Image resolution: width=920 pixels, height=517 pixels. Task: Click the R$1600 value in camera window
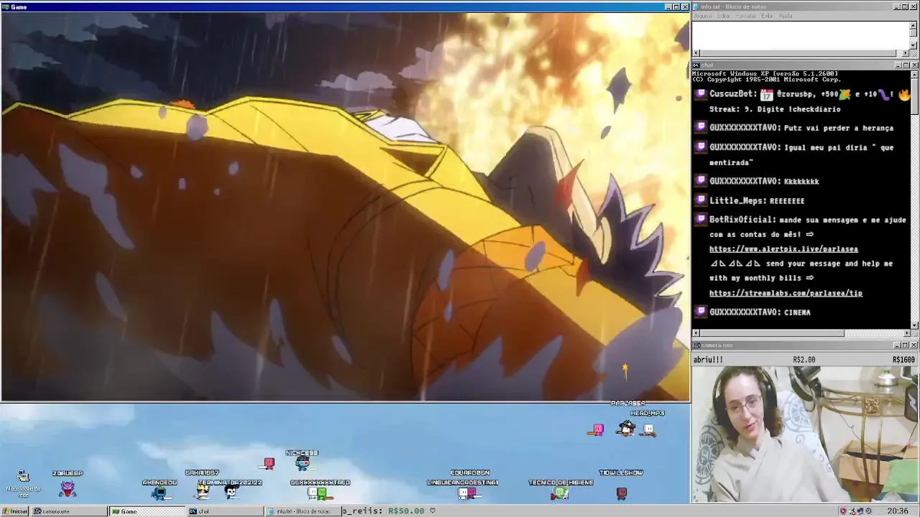(903, 360)
